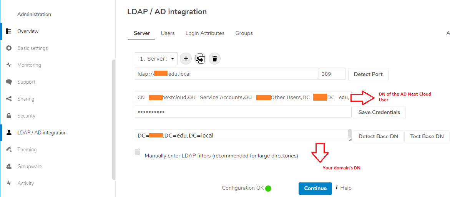Image resolution: width=450 pixels, height=197 pixels.
Task: Delete the current server configuration trash icon
Action: pyautogui.click(x=215, y=59)
